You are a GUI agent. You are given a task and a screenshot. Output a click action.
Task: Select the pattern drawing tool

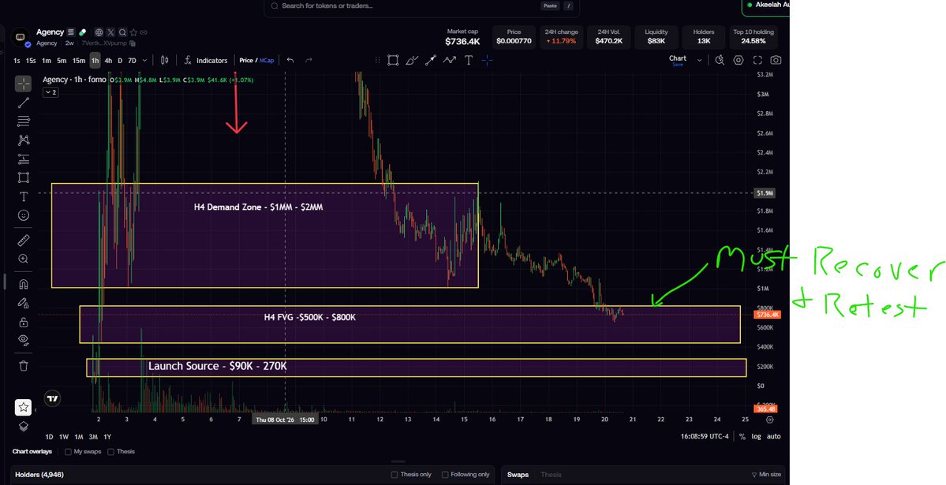pos(24,140)
